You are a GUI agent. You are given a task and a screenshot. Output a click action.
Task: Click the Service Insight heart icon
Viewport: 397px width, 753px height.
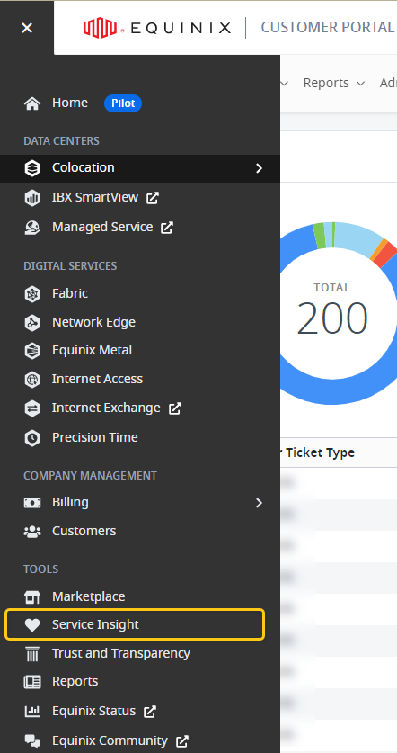(x=32, y=624)
